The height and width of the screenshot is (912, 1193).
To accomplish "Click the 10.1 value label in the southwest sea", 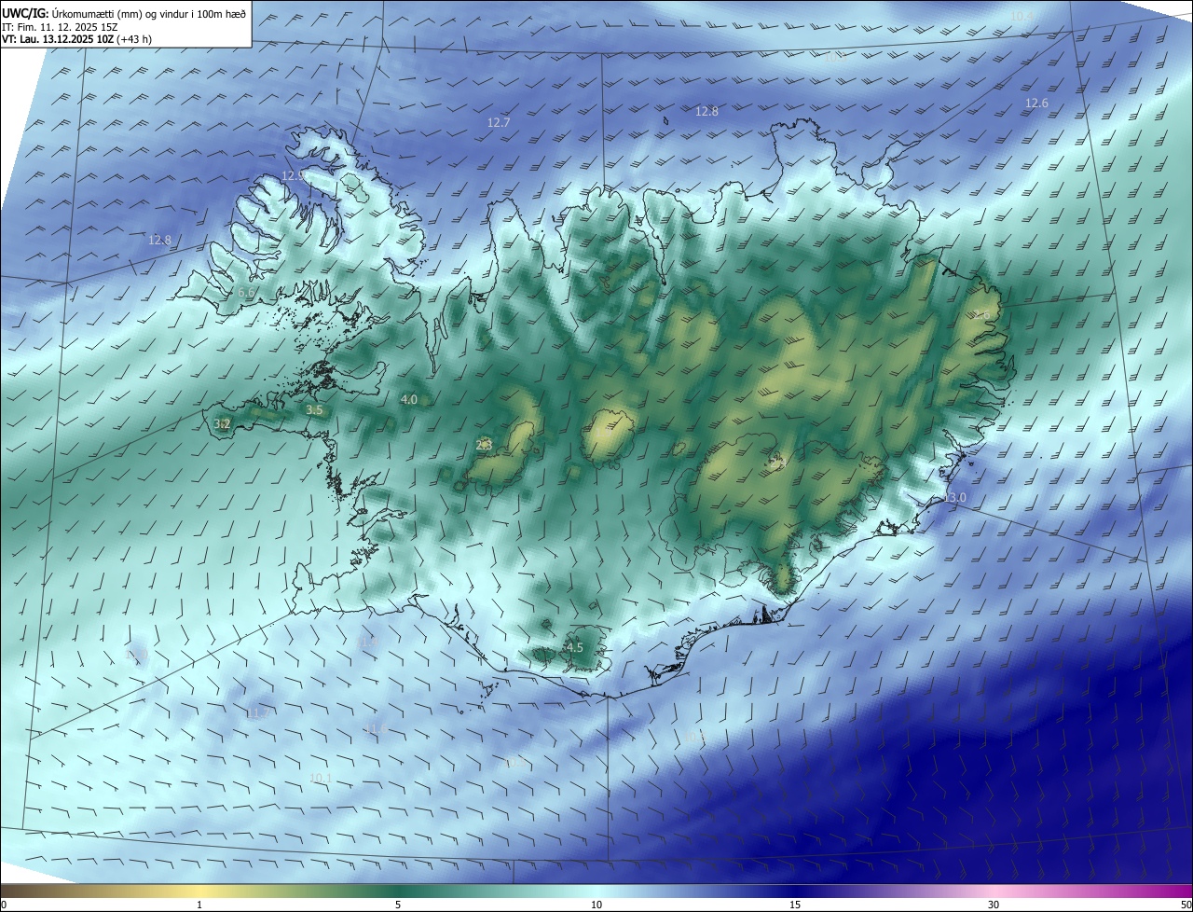I will tap(321, 778).
